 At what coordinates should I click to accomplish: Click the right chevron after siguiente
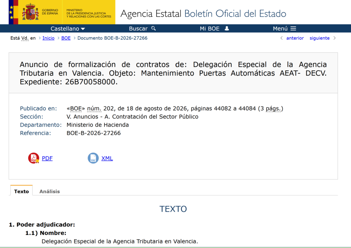[x=335, y=38]
